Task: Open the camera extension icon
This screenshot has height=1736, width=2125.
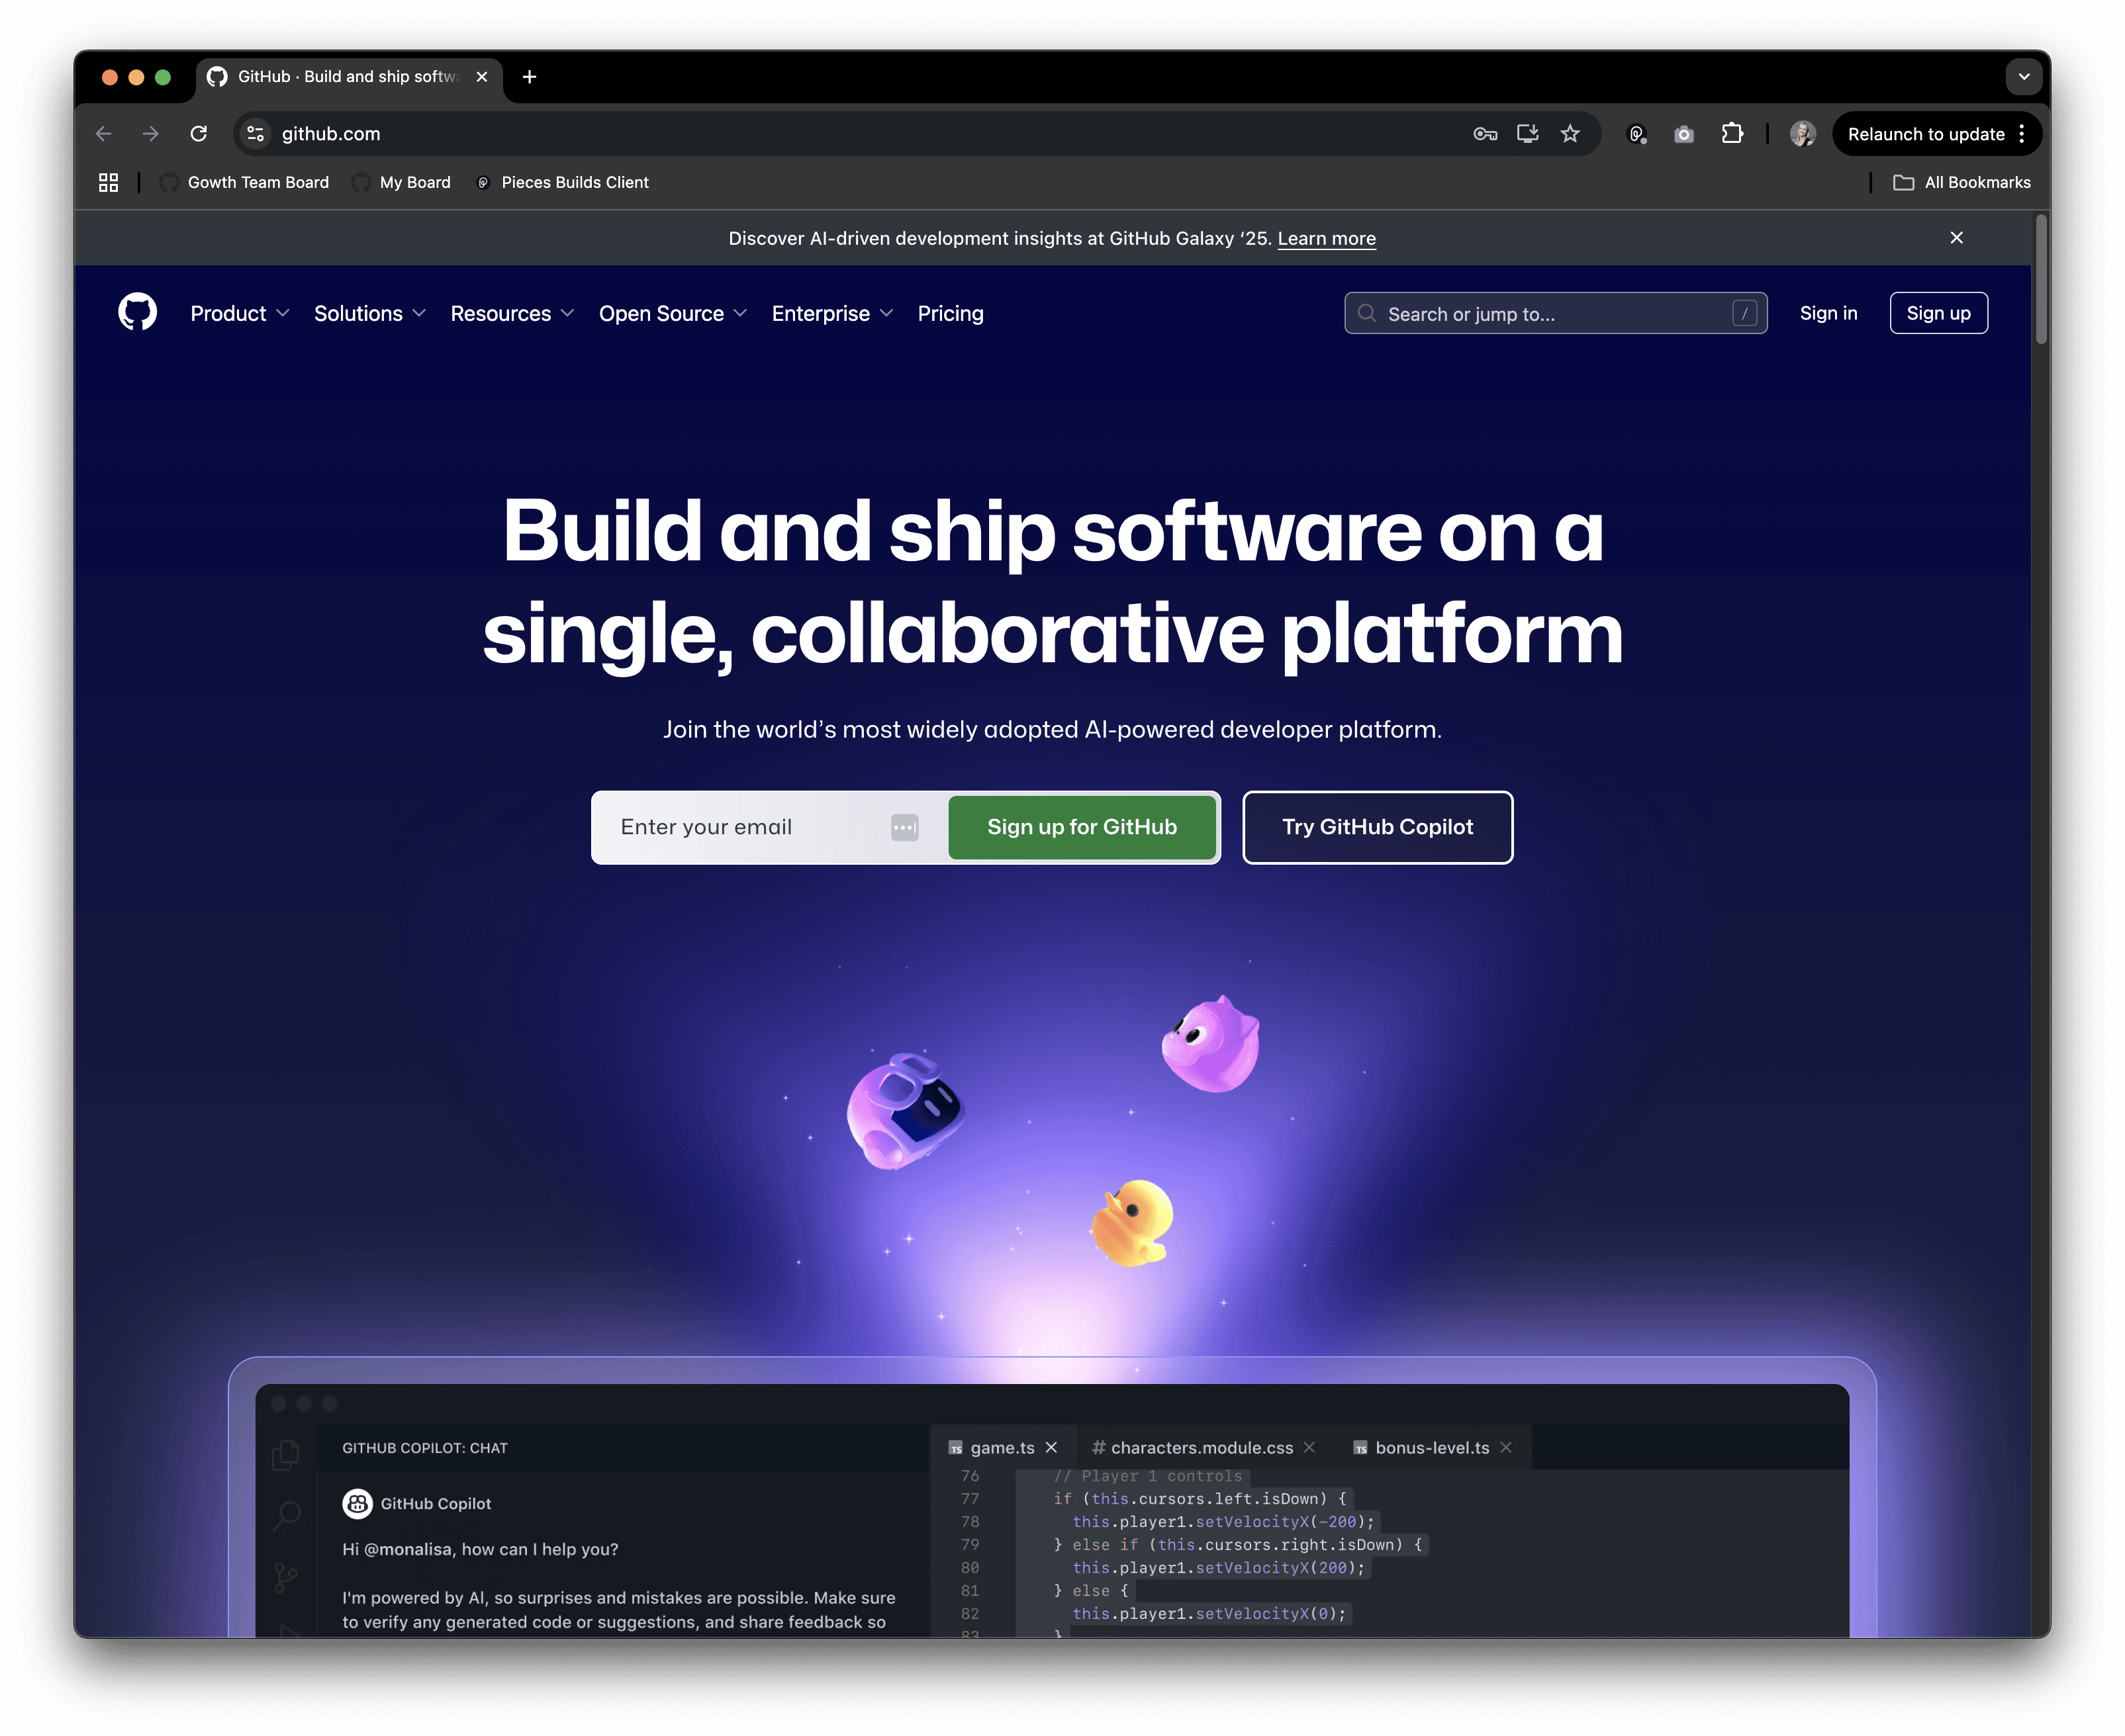Action: (1685, 134)
